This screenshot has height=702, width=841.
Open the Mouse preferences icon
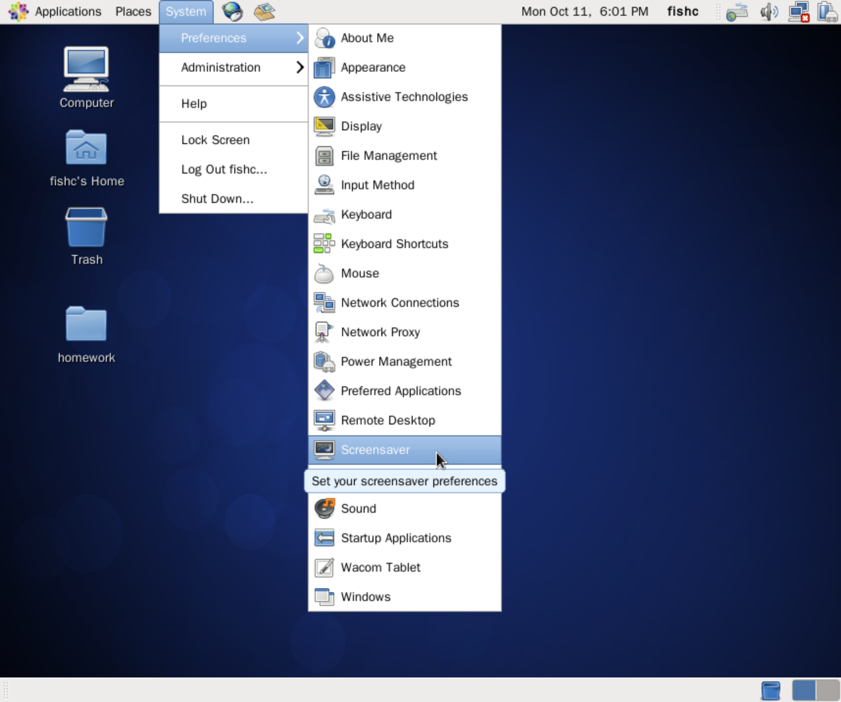coord(324,273)
